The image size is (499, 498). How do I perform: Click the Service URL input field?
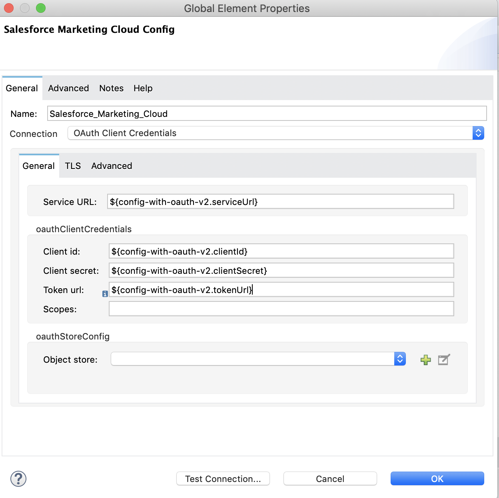(x=281, y=201)
